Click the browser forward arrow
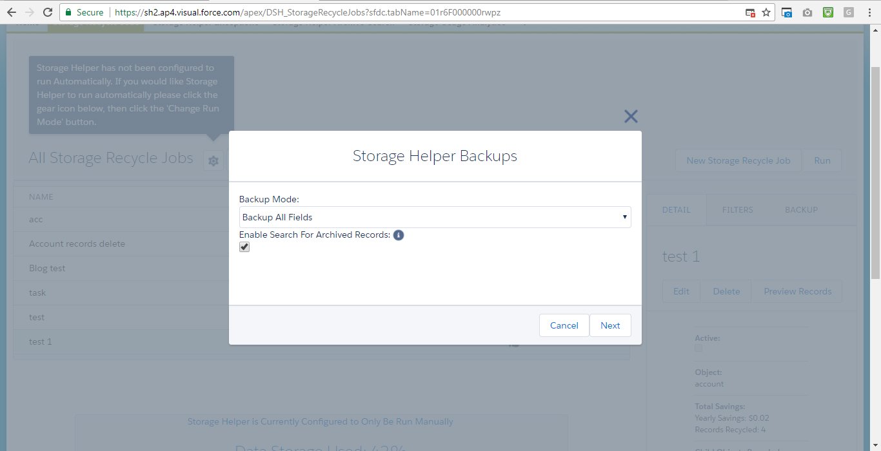The image size is (881, 451). pyautogui.click(x=29, y=12)
